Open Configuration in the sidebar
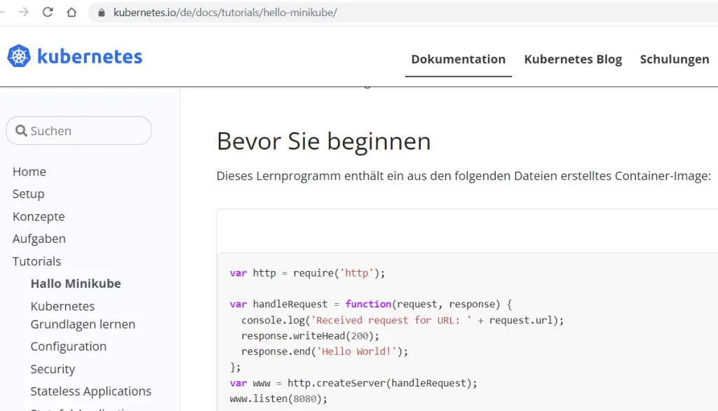The image size is (718, 411). [69, 347]
